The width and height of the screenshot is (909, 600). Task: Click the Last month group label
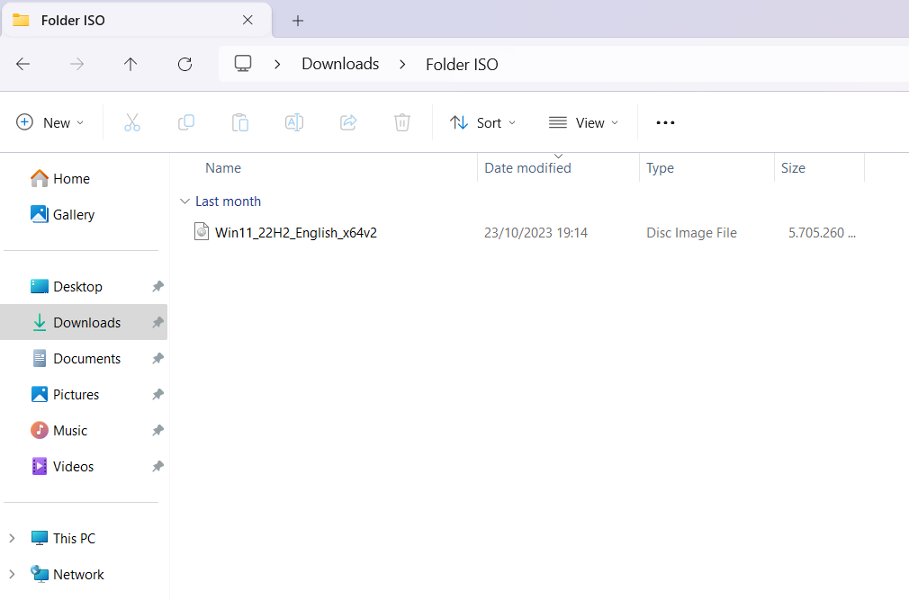(x=228, y=201)
